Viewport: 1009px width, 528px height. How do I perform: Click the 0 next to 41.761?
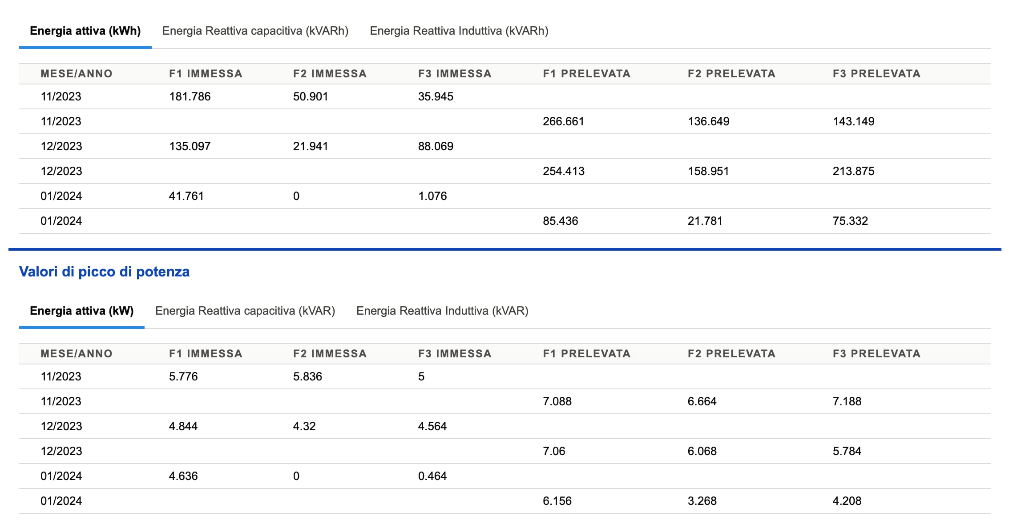pyautogui.click(x=296, y=196)
